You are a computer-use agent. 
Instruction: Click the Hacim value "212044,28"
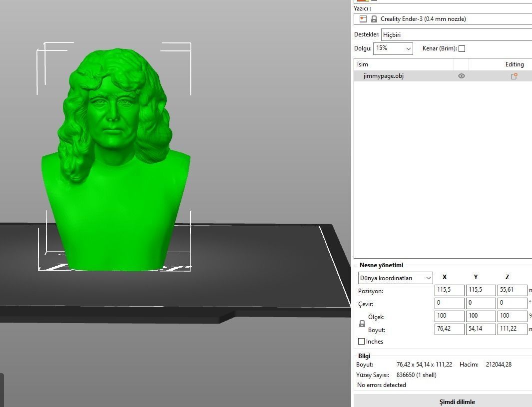click(499, 365)
